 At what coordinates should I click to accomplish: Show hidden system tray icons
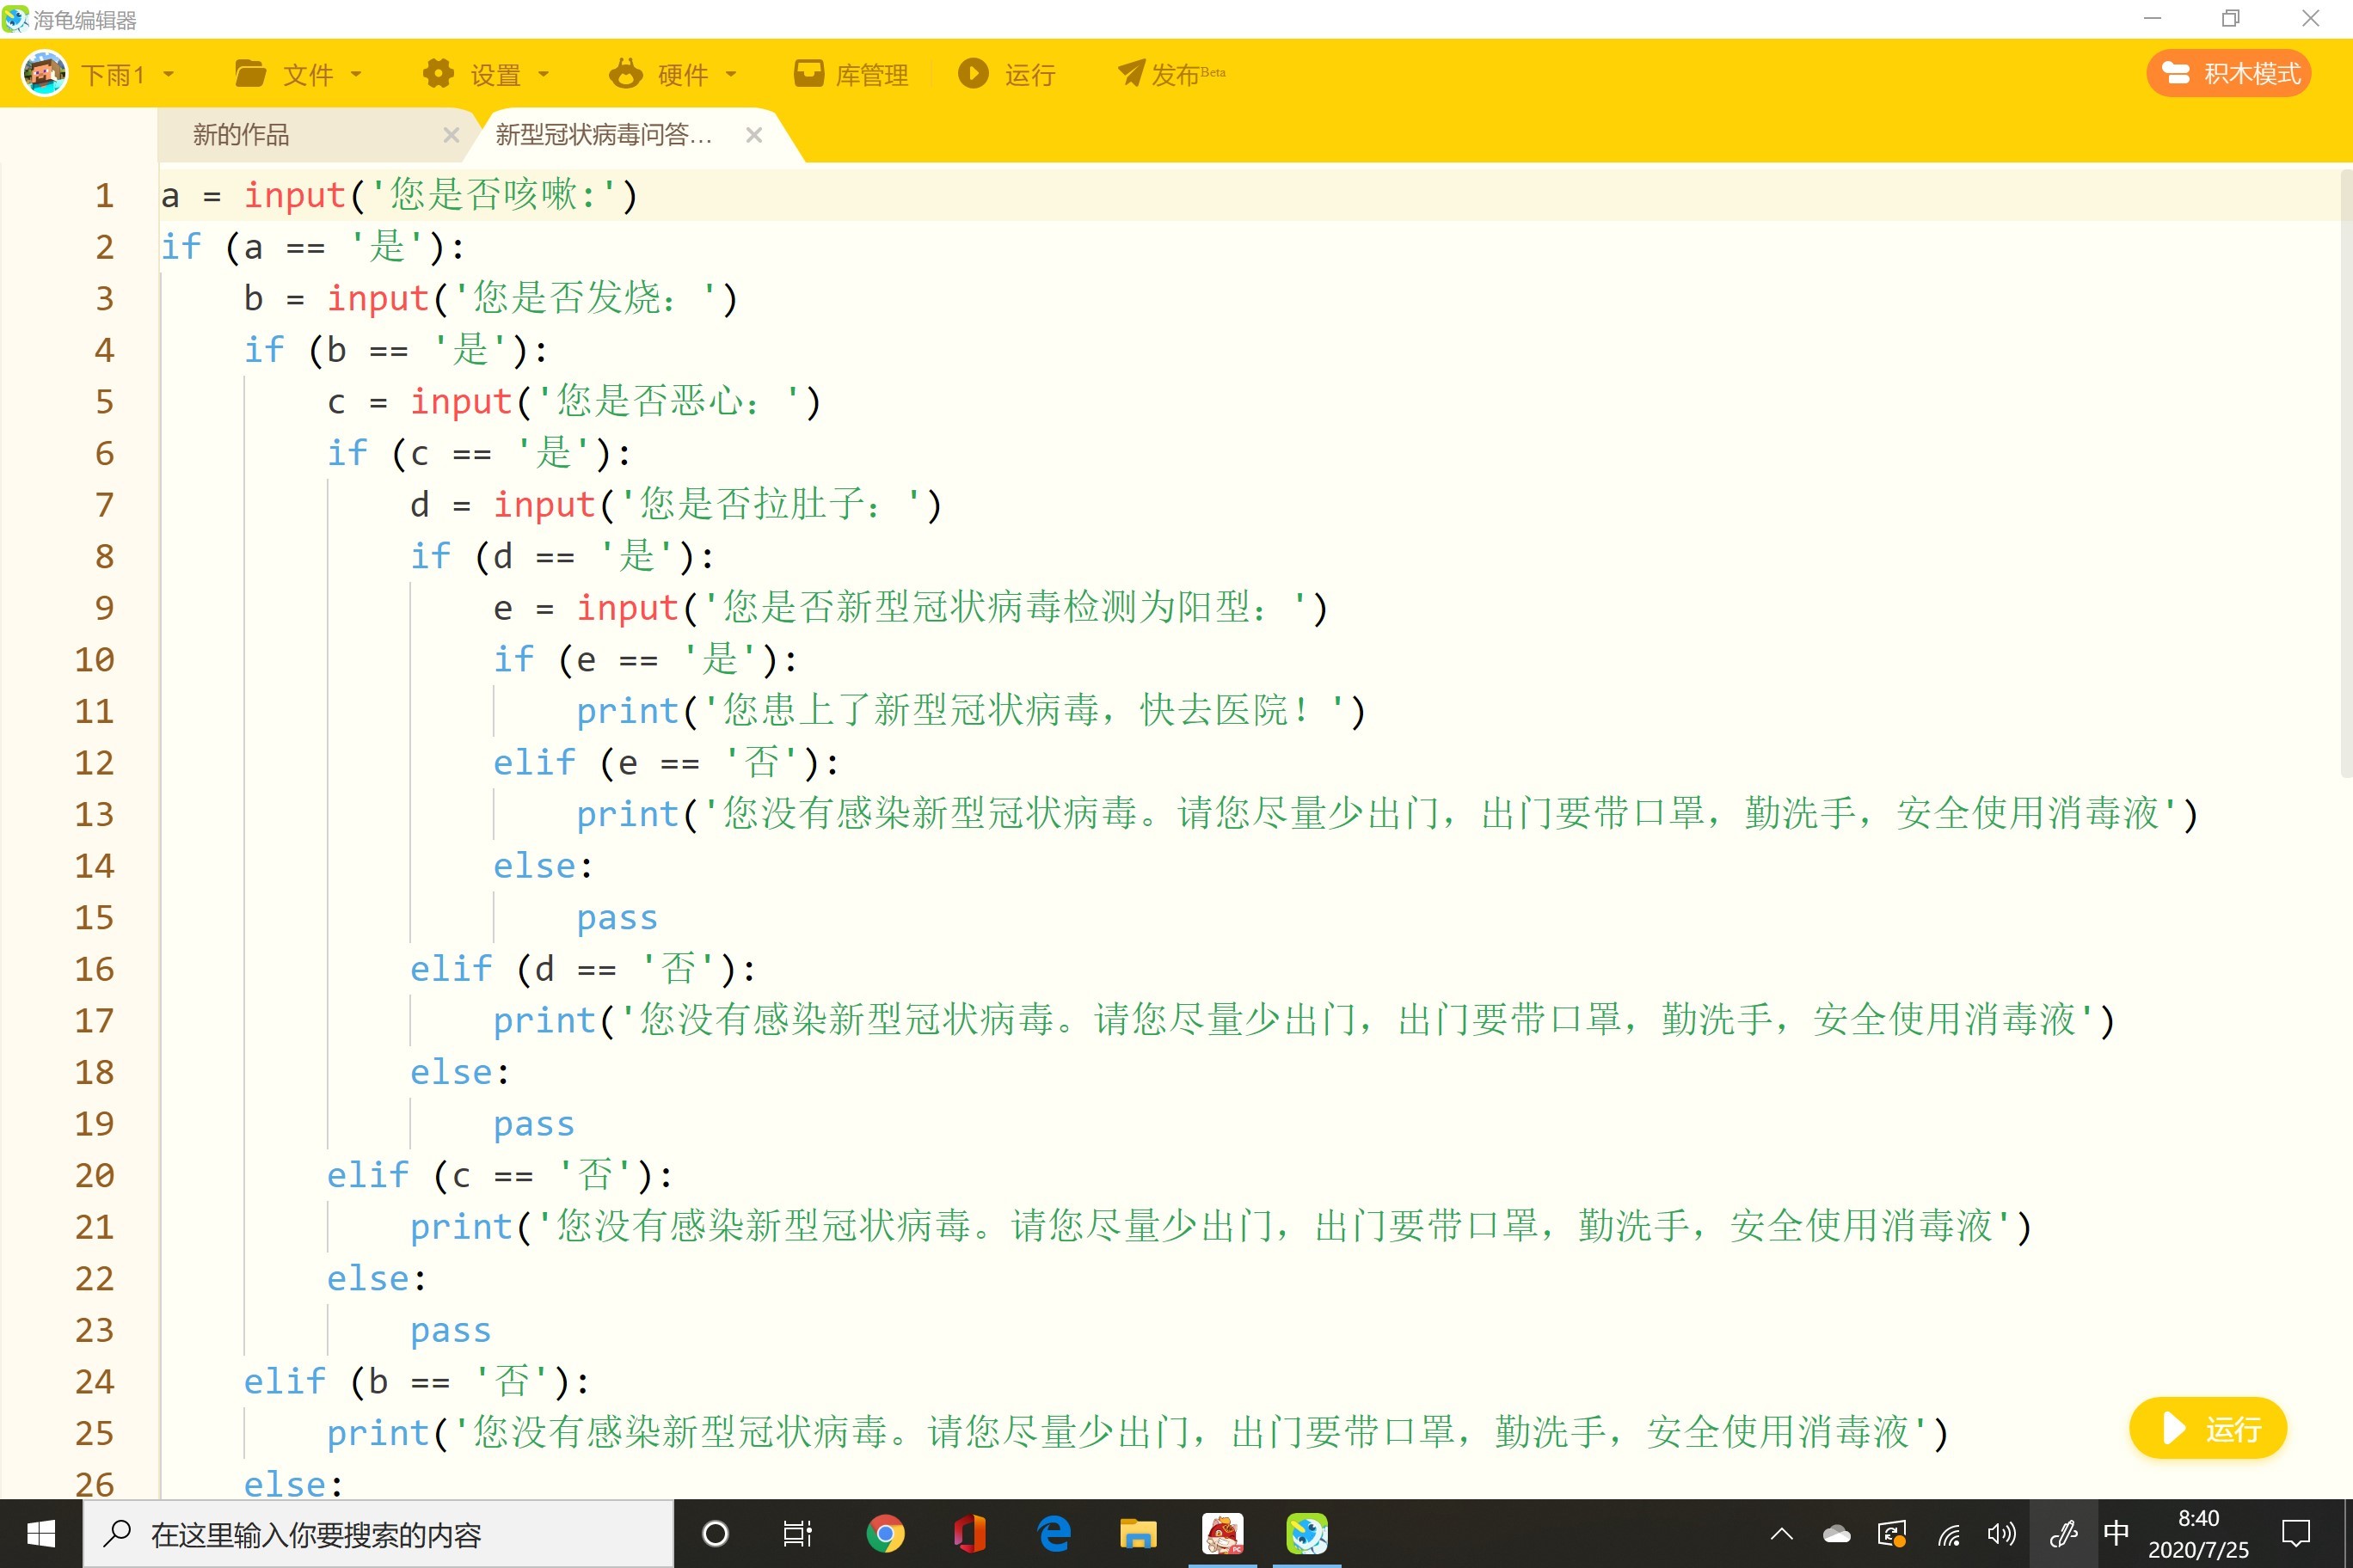tap(1782, 1533)
